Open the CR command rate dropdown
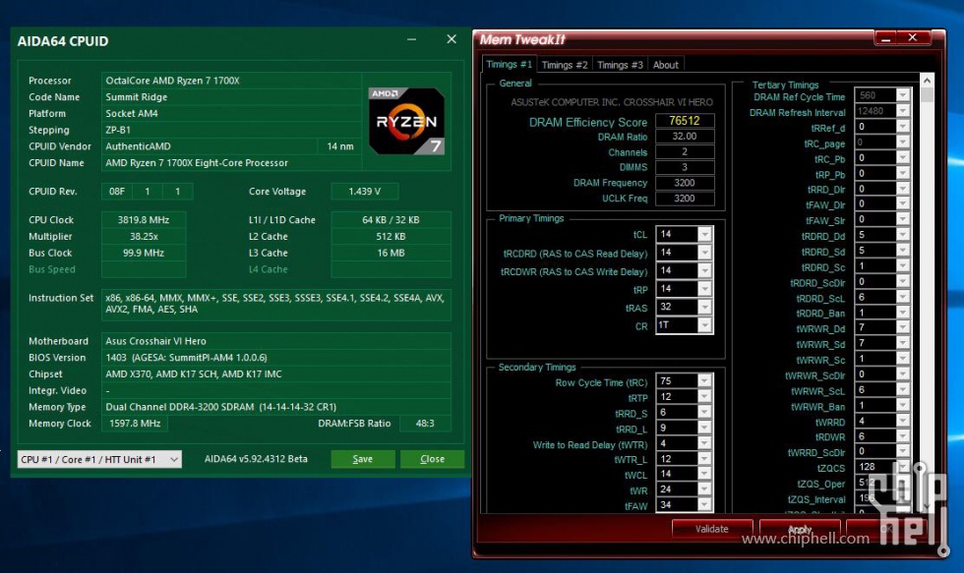Viewport: 964px width, 573px height. click(705, 325)
